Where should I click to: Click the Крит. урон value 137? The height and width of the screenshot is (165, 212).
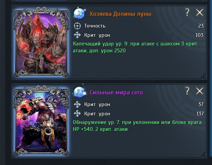tap(200, 114)
